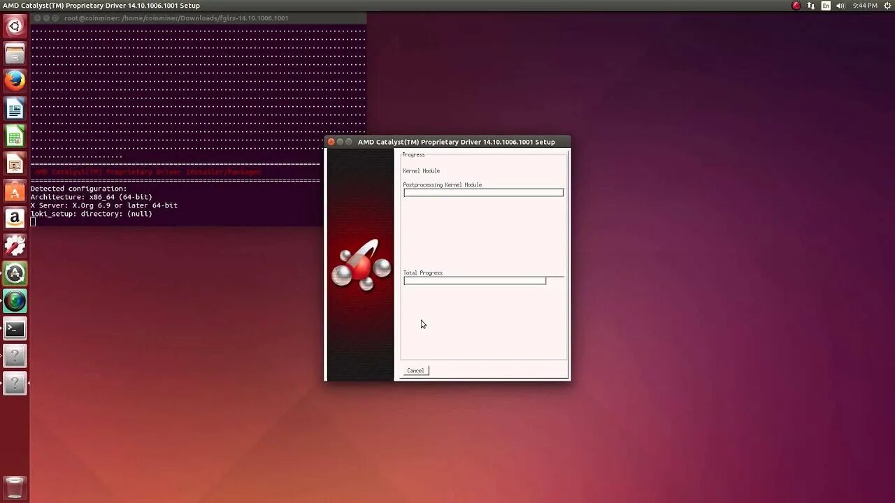Open the sound volume indicator
This screenshot has height=503, width=895.
pyautogui.click(x=840, y=6)
